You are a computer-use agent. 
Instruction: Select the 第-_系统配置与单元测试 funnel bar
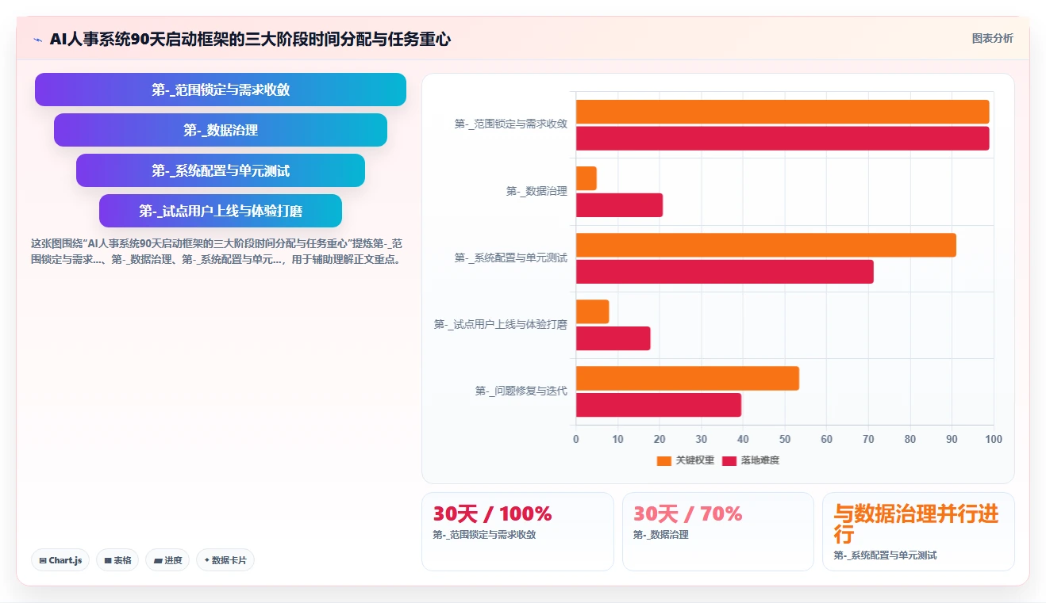pyautogui.click(x=221, y=170)
